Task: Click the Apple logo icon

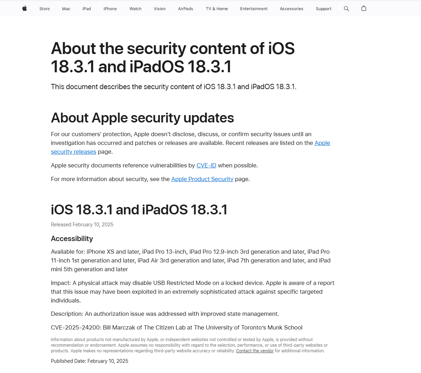Action: 25,8
